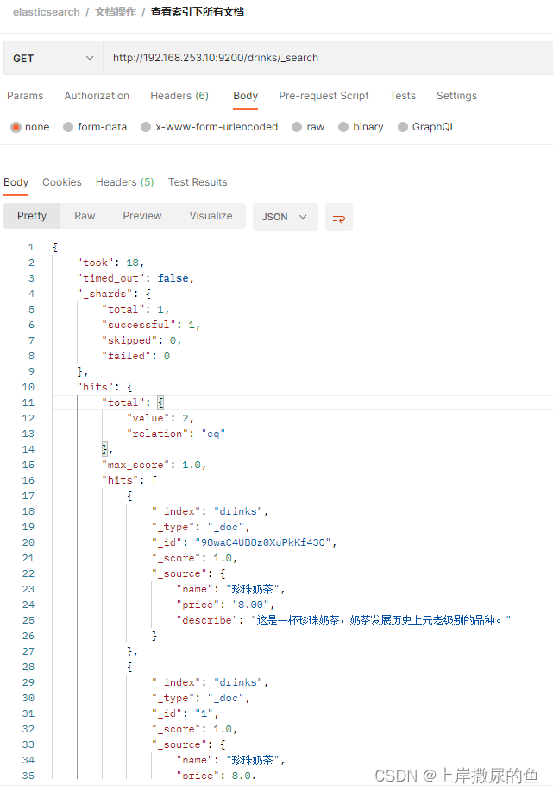Image resolution: width=553 pixels, height=792 pixels.
Task: Select GraphQL body type radio
Action: coord(403,127)
